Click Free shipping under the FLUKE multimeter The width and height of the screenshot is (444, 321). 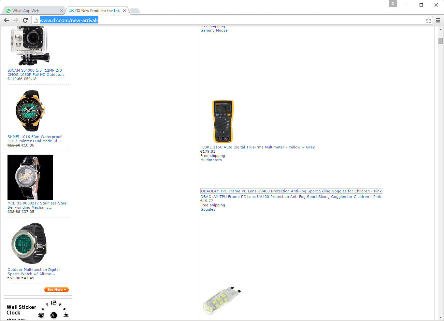pyautogui.click(x=213, y=156)
